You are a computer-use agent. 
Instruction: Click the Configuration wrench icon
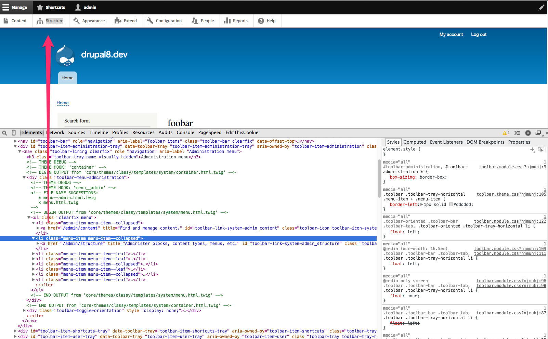coord(149,21)
